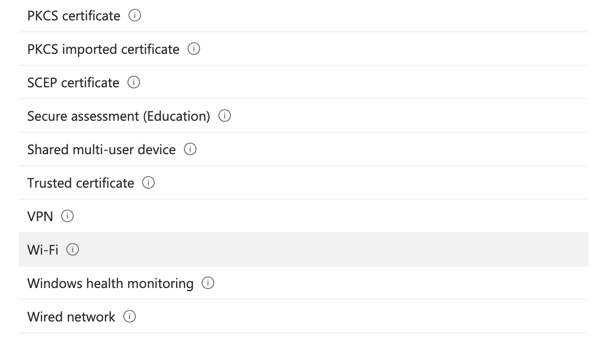604x345 pixels.
Task: Choose the SCEP certificate profile
Action: tap(73, 82)
